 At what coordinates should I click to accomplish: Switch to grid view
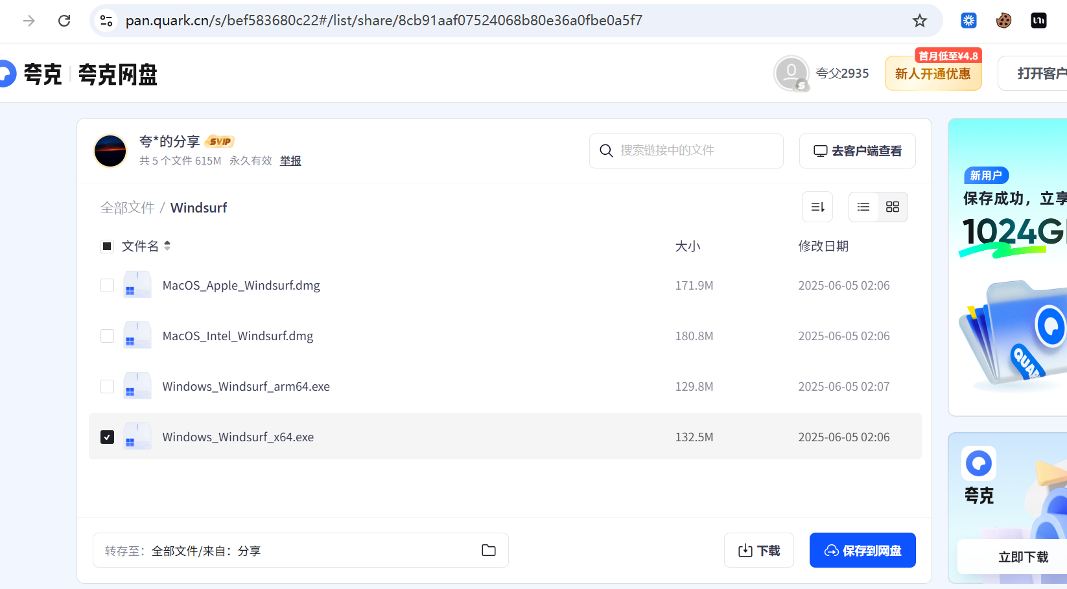point(893,207)
